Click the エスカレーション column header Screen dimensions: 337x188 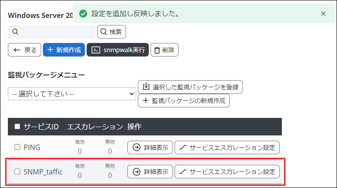click(95, 127)
